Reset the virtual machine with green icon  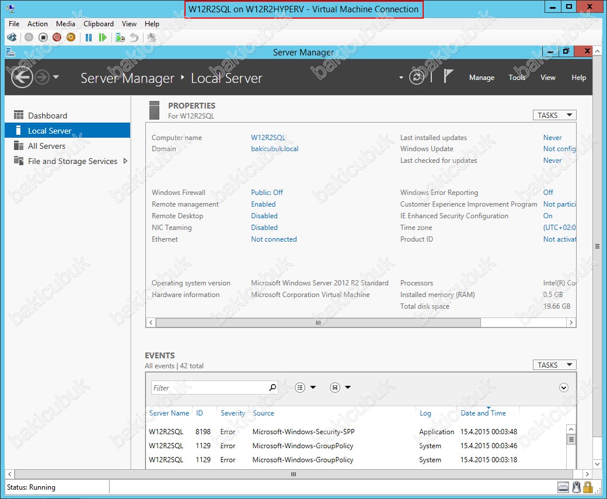pyautogui.click(x=103, y=37)
